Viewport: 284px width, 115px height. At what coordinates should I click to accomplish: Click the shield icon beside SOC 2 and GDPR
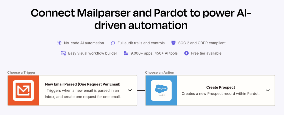tap(174, 43)
